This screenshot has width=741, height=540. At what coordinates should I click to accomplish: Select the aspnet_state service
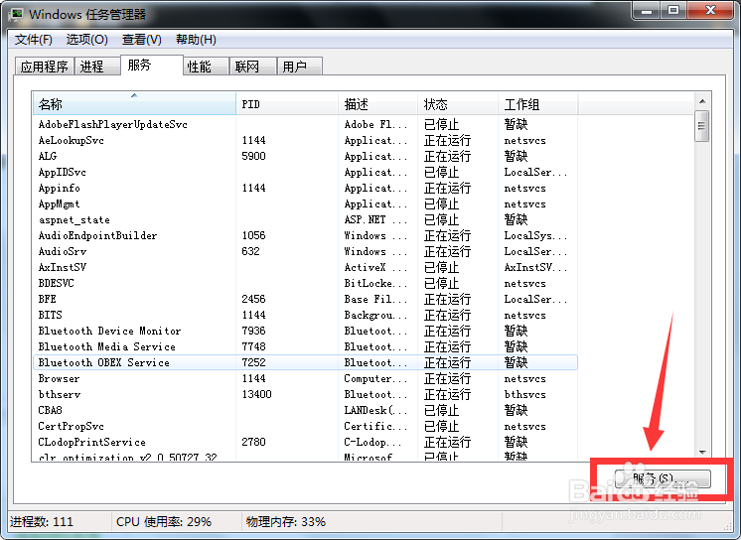tap(305, 219)
